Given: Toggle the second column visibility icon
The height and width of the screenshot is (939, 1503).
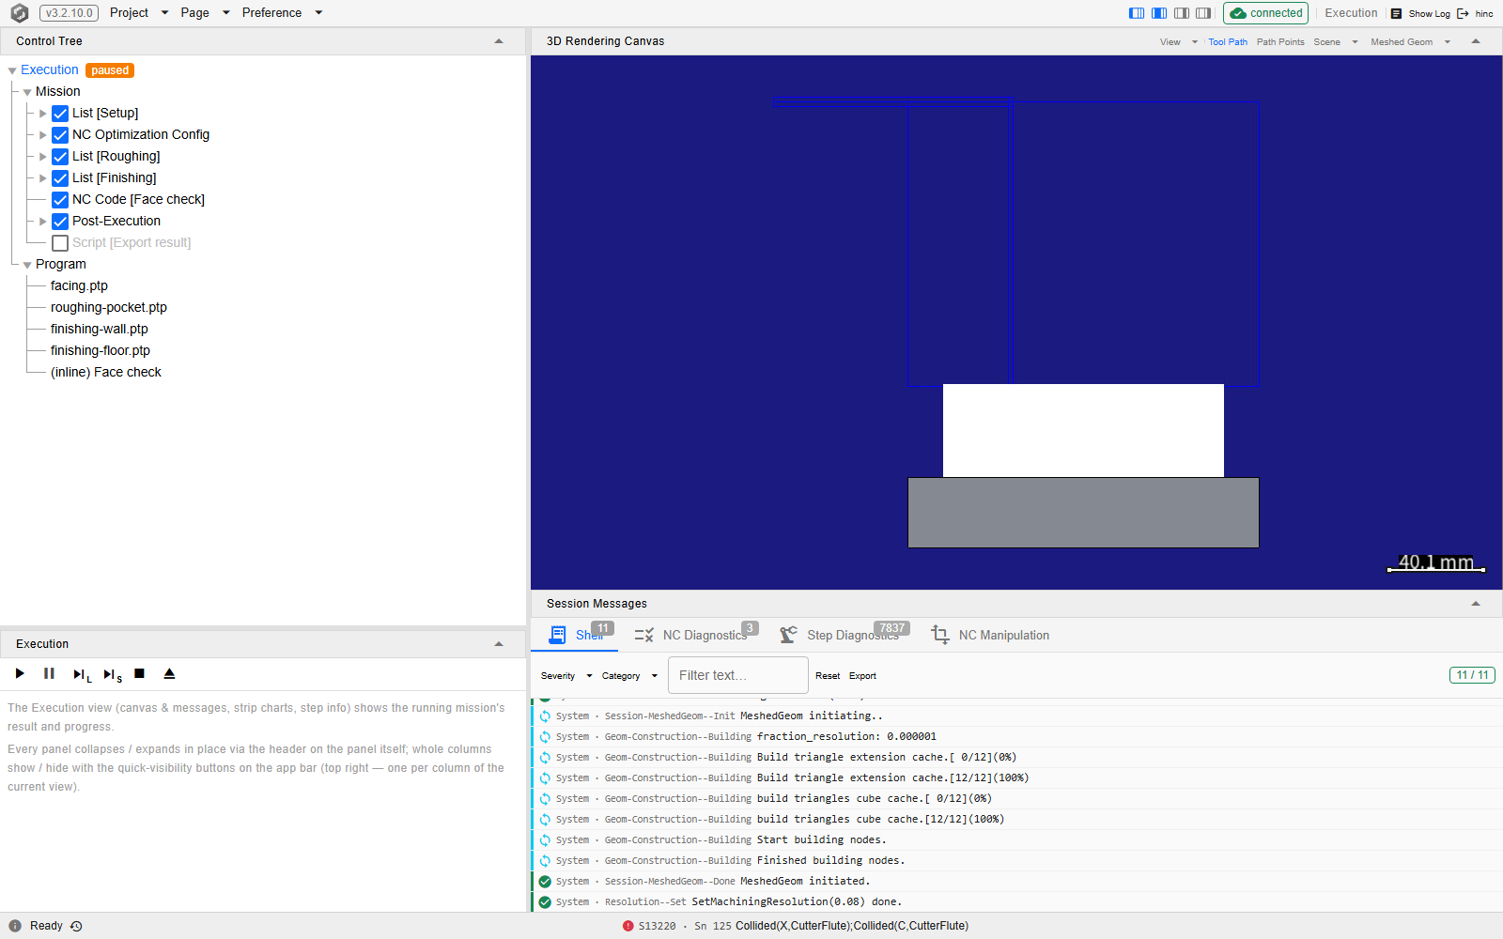Looking at the screenshot, I should pos(1159,13).
